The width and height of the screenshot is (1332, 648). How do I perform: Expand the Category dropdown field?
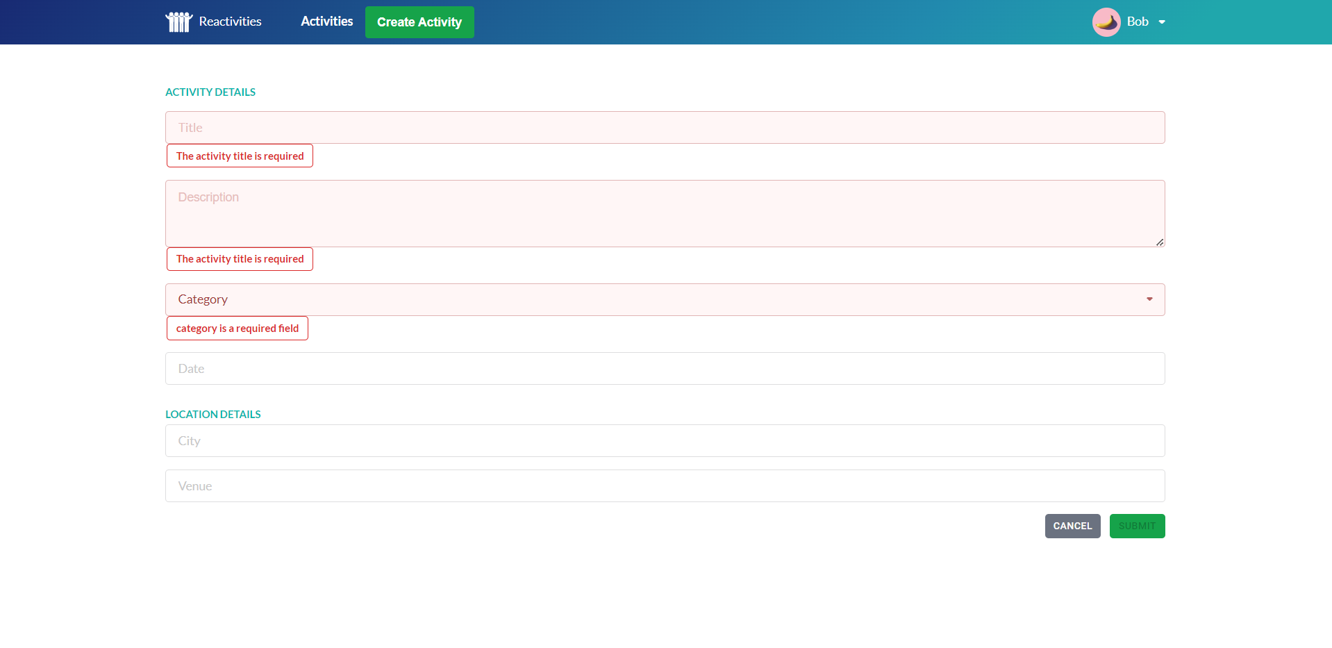tap(664, 299)
